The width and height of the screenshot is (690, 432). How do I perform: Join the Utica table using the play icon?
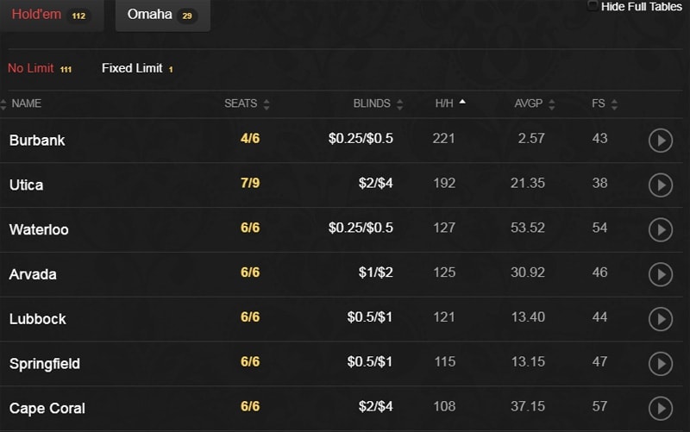(x=661, y=185)
